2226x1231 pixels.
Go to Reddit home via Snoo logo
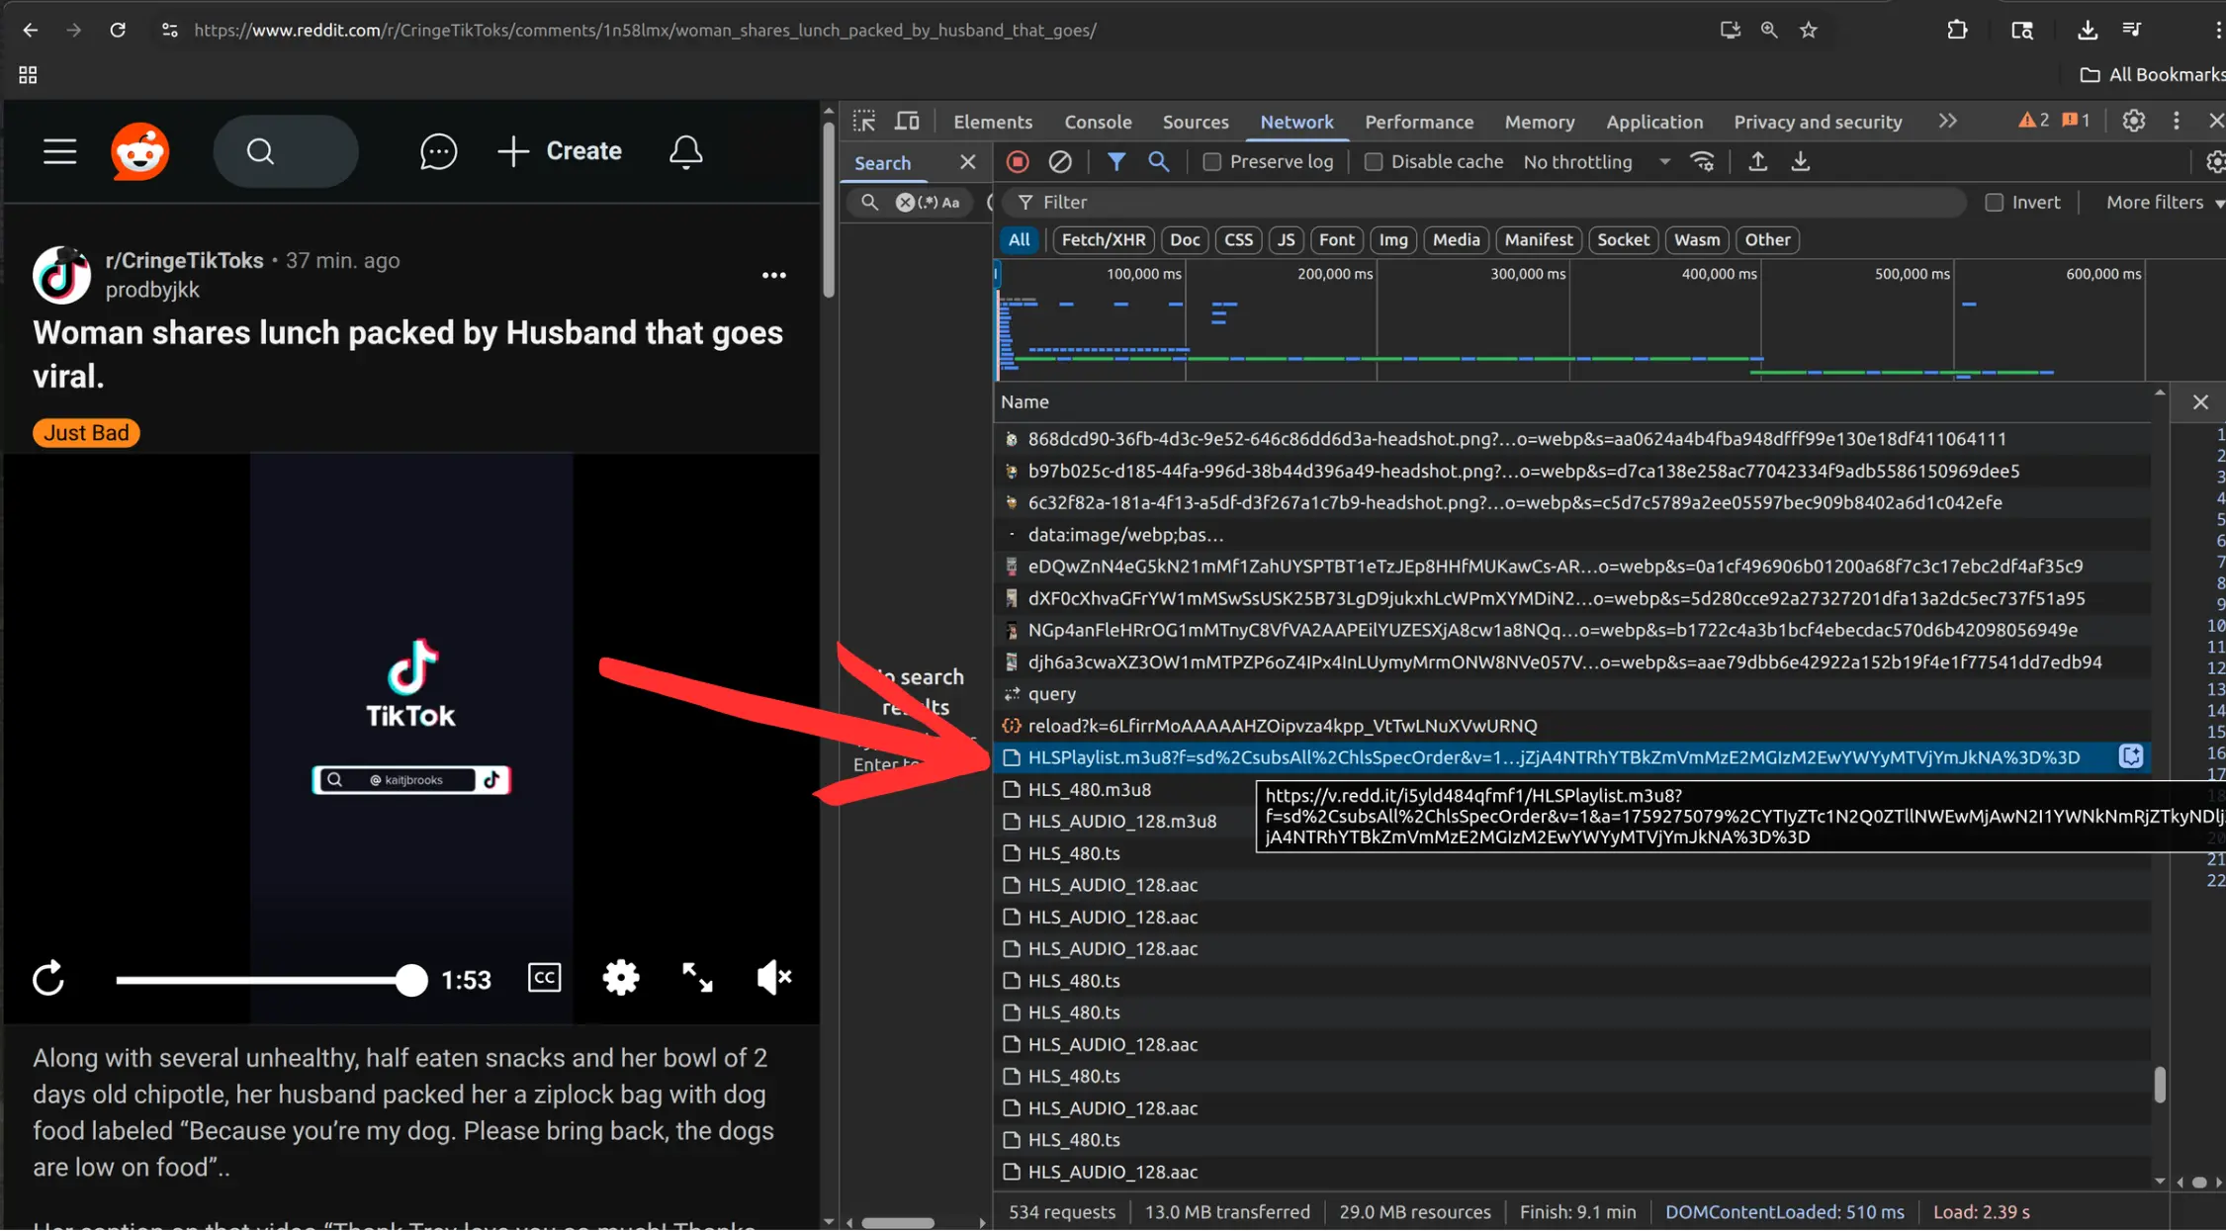click(x=140, y=151)
